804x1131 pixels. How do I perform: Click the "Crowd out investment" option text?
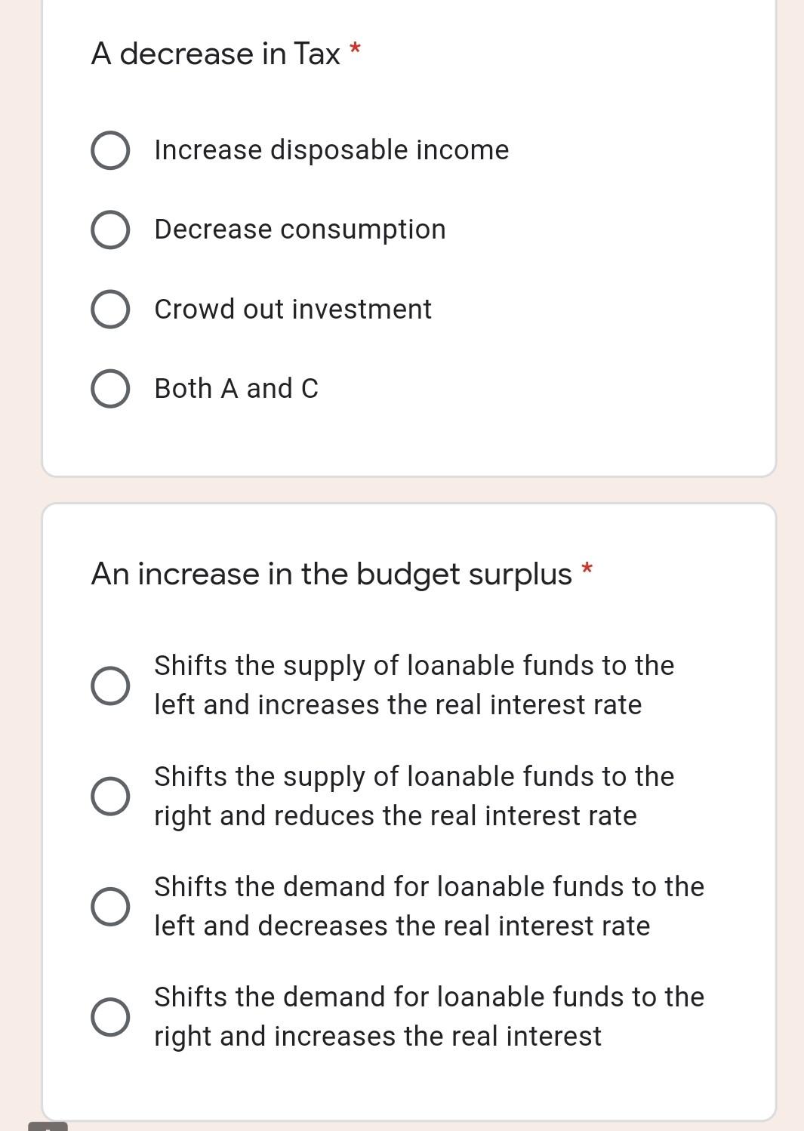coord(293,310)
